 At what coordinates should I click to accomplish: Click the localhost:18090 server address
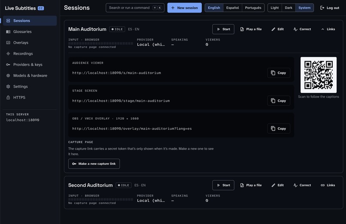coord(22,120)
